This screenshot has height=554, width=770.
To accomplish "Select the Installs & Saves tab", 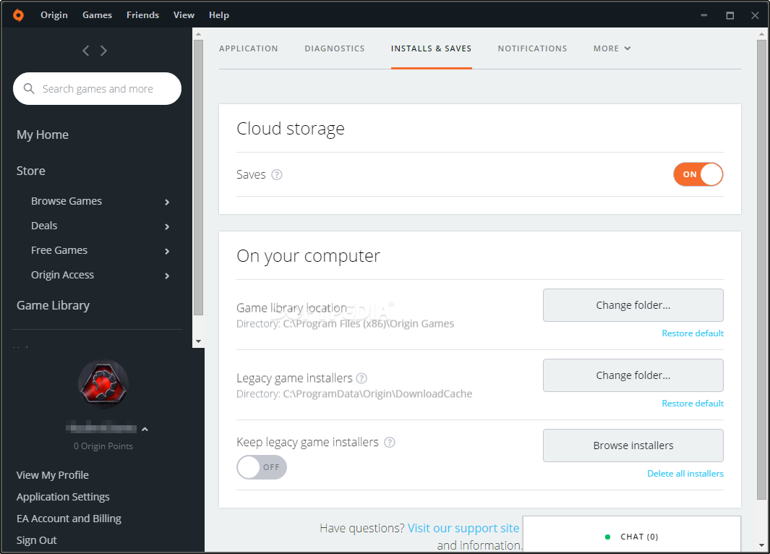I will [431, 48].
